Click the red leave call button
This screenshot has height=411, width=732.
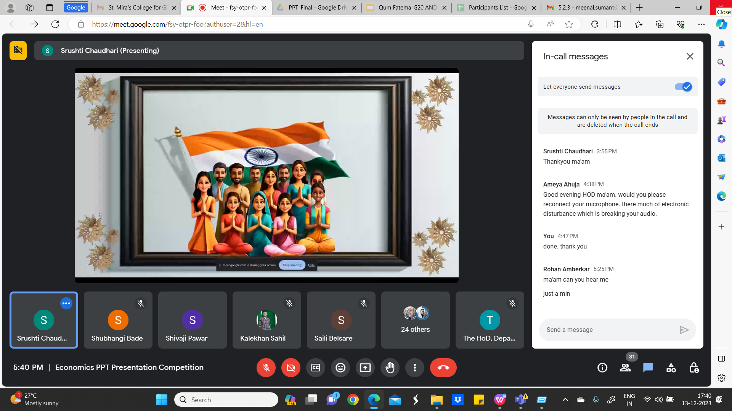443,368
